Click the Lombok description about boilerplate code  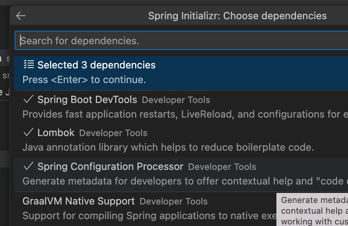click(168, 147)
